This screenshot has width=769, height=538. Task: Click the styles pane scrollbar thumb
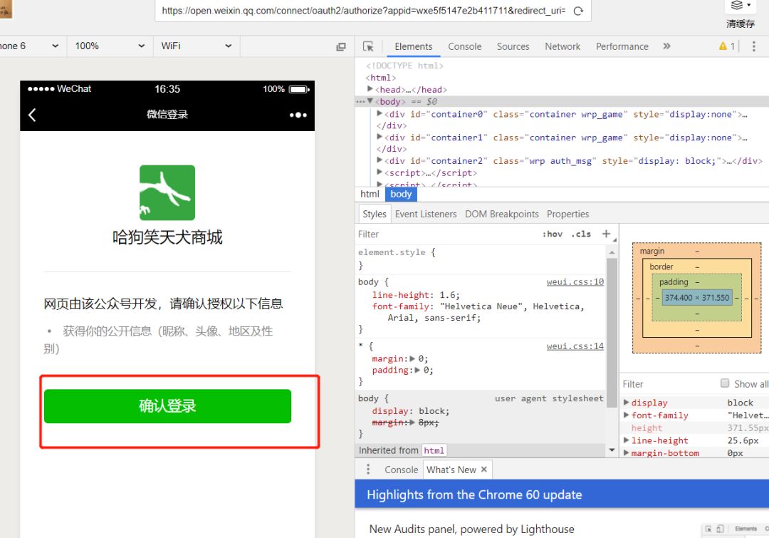coord(612,333)
